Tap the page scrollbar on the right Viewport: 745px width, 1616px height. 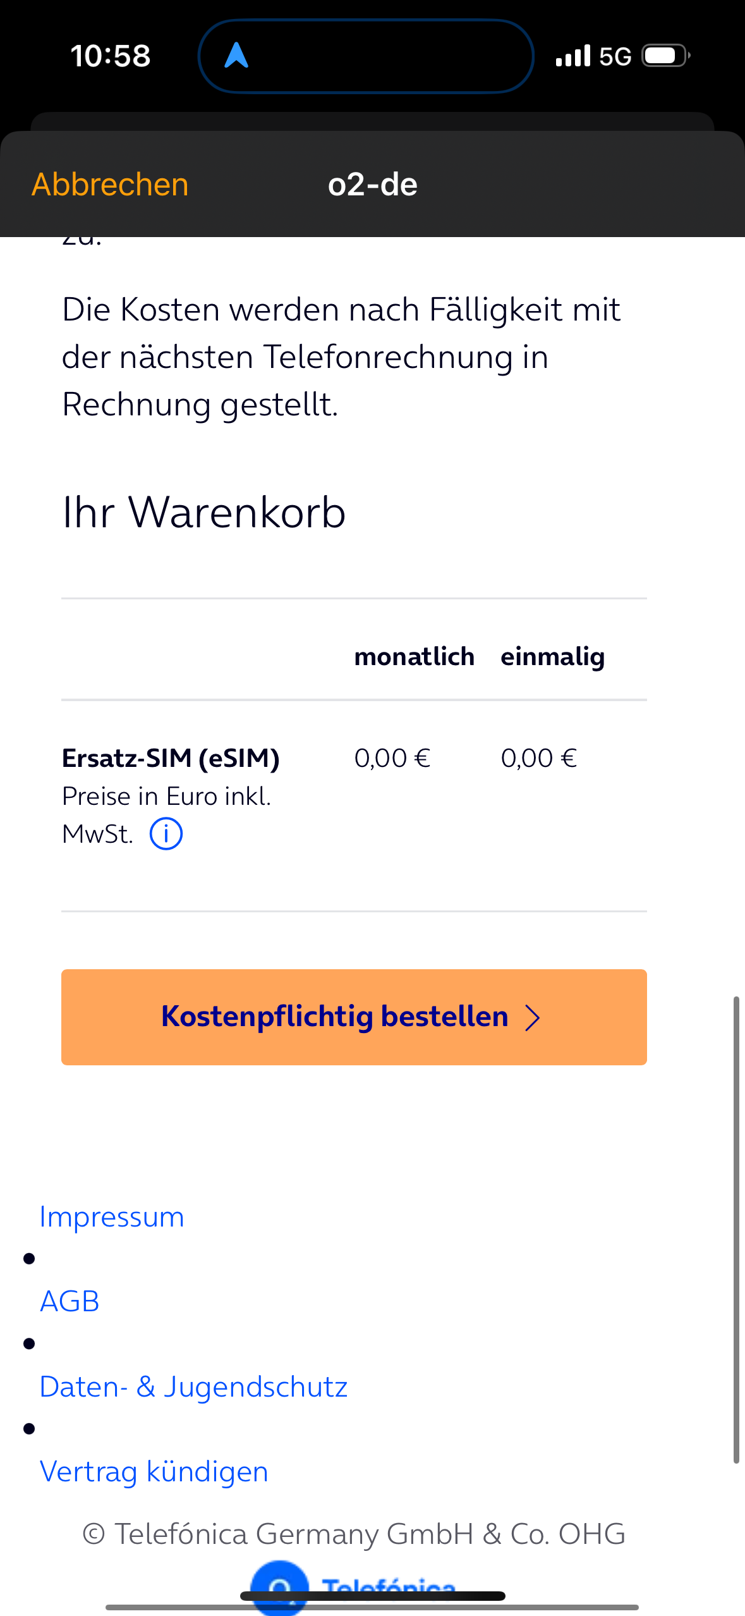pos(736,1230)
